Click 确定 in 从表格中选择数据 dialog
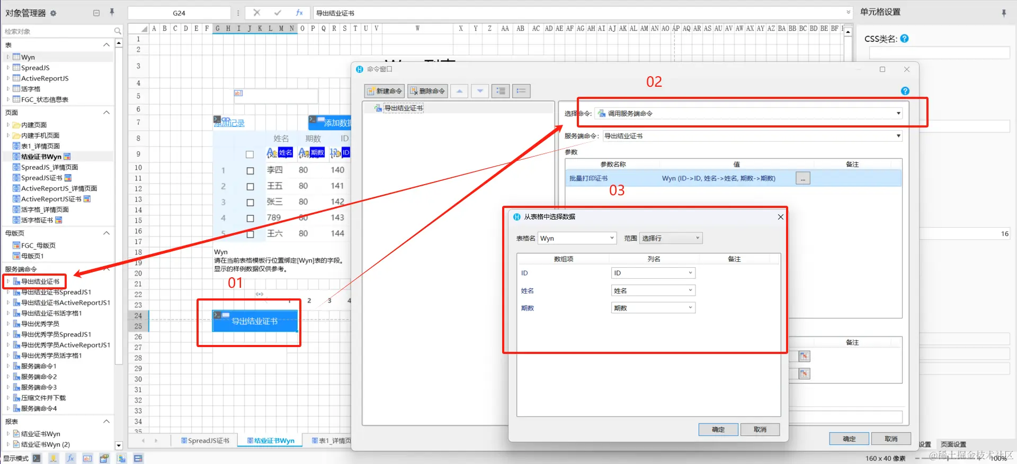The width and height of the screenshot is (1017, 464). [718, 430]
